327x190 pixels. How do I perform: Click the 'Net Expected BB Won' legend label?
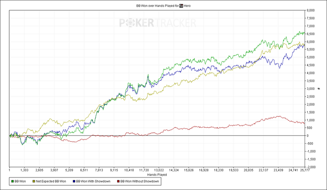point(51,182)
